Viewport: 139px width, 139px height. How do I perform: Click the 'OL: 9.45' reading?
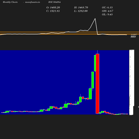(107, 14)
